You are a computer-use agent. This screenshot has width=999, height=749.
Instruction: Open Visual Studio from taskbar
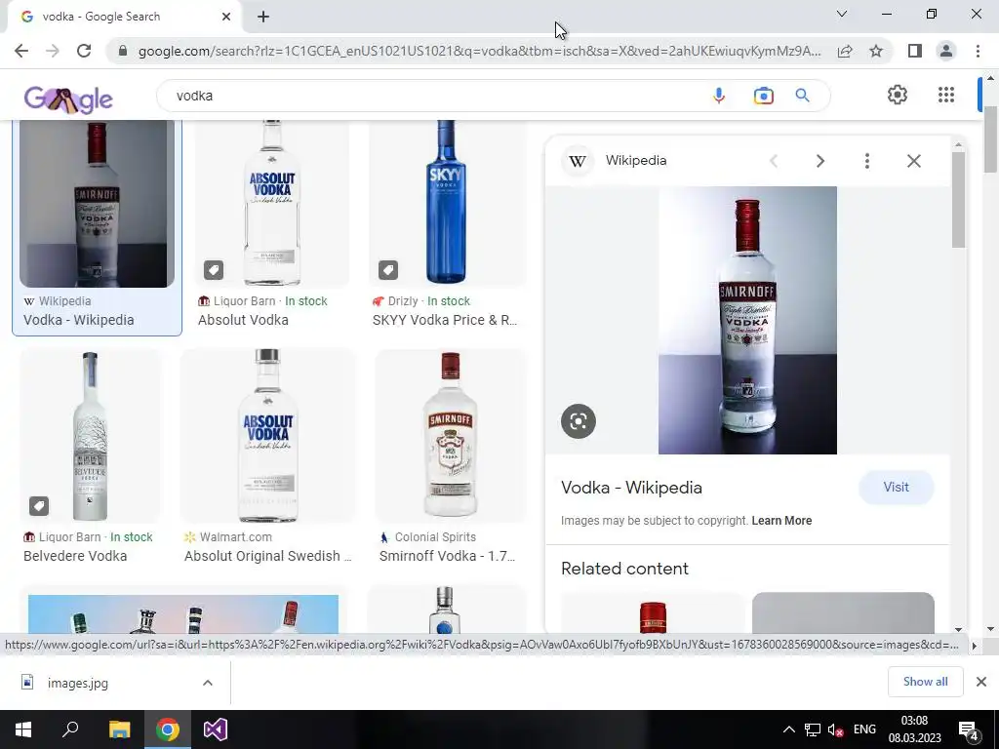point(216,729)
